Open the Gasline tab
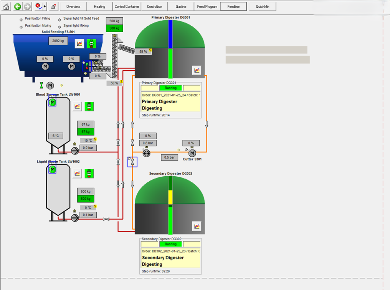390x290 pixels. 181,7
